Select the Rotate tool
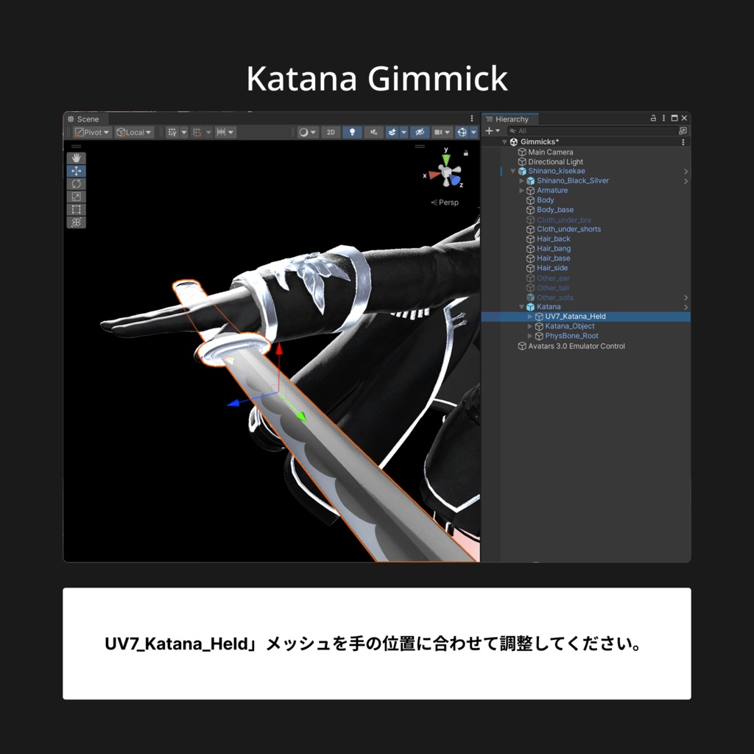This screenshot has width=754, height=754. point(76,183)
